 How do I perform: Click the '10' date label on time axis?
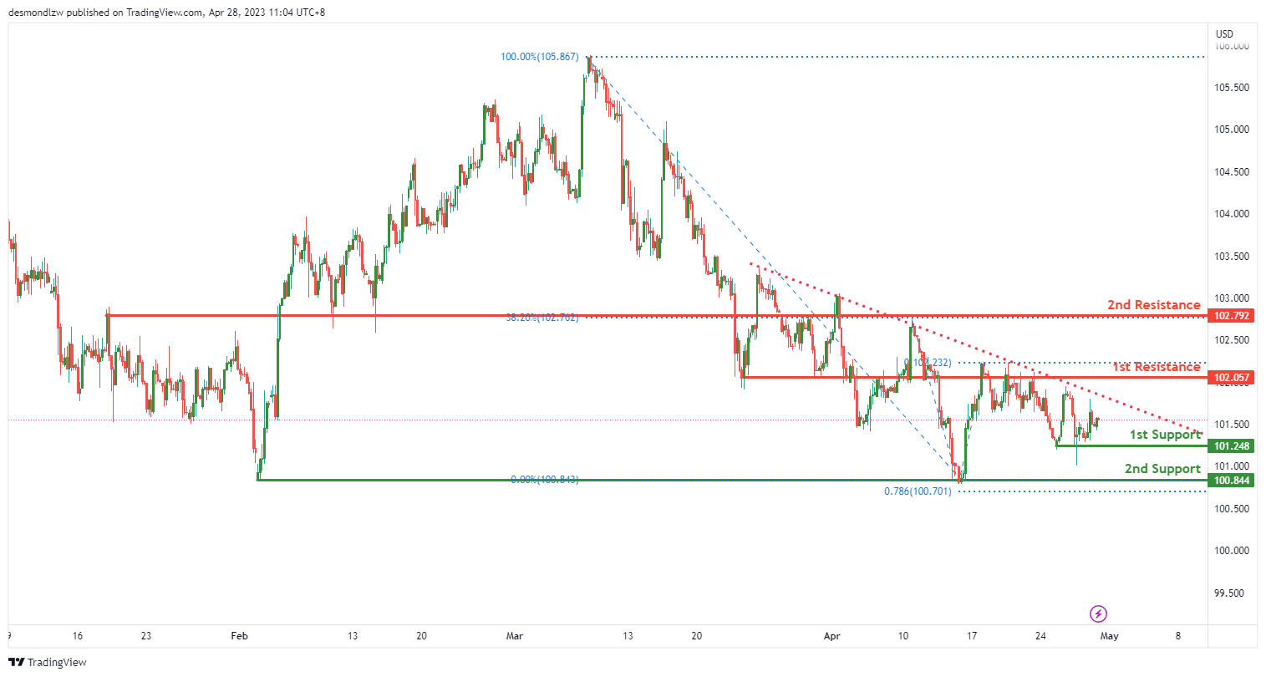[903, 636]
